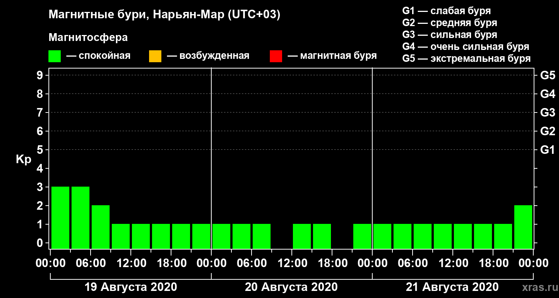Select the bar starting 06:00 on 20 Августа
Viewport: 559px width, 298px height.
[x=262, y=236]
